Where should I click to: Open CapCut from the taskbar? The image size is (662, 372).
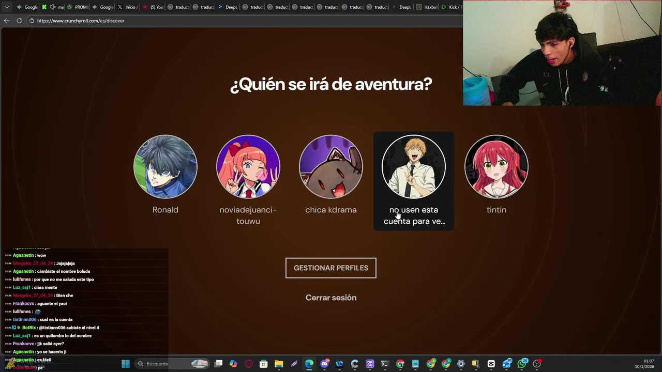491,364
